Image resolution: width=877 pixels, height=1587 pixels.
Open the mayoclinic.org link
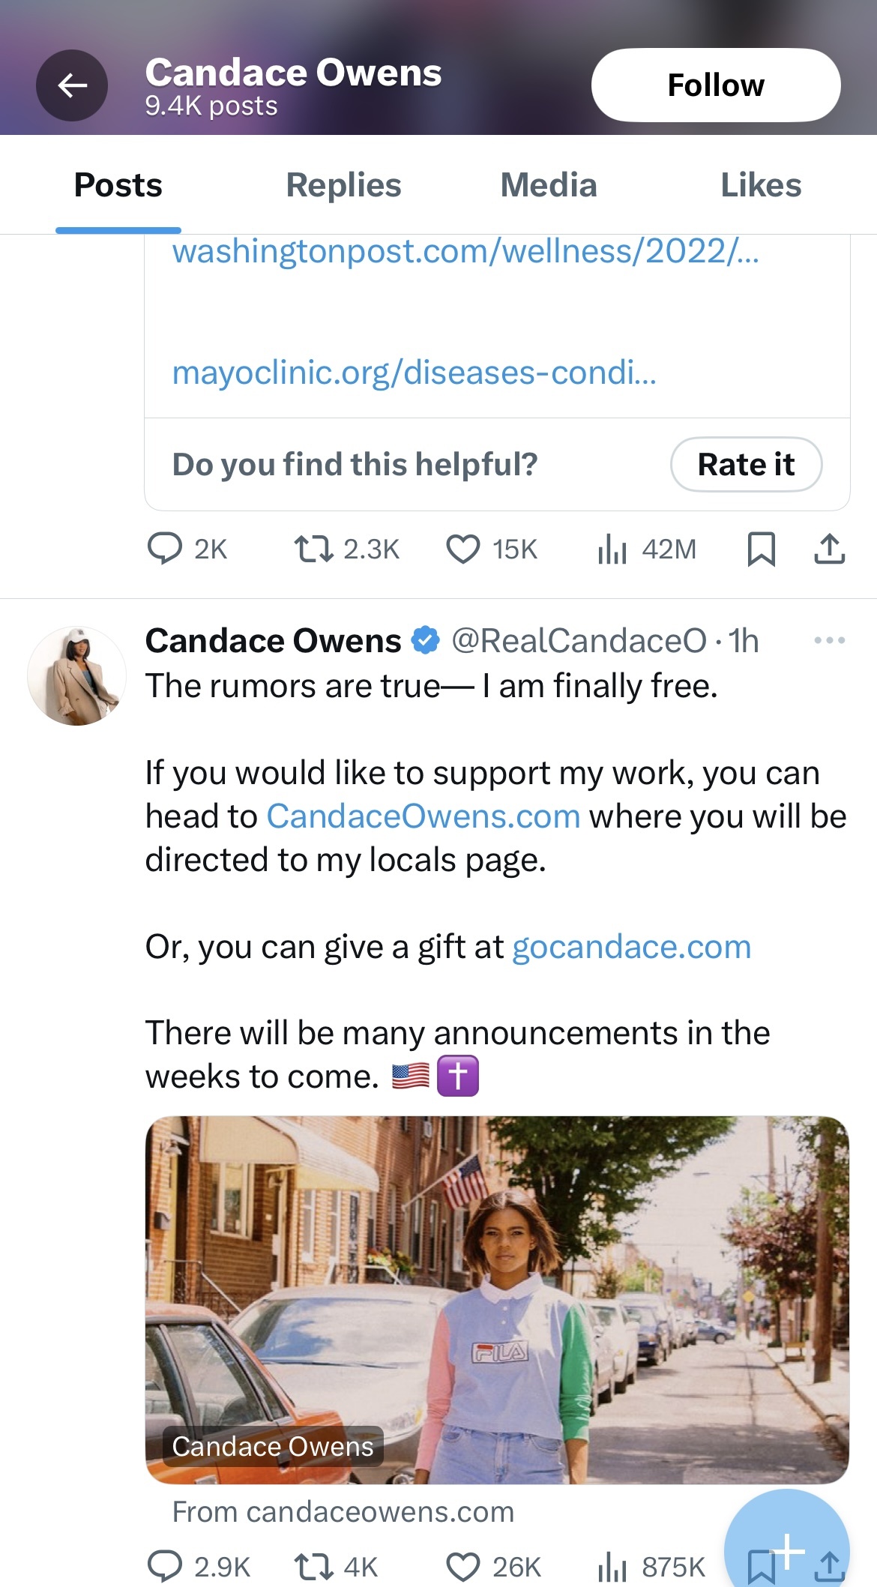pyautogui.click(x=414, y=373)
